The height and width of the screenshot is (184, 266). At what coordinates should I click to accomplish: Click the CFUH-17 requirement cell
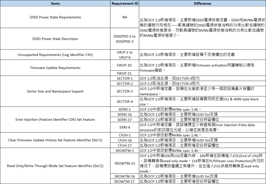[x=125, y=145]
